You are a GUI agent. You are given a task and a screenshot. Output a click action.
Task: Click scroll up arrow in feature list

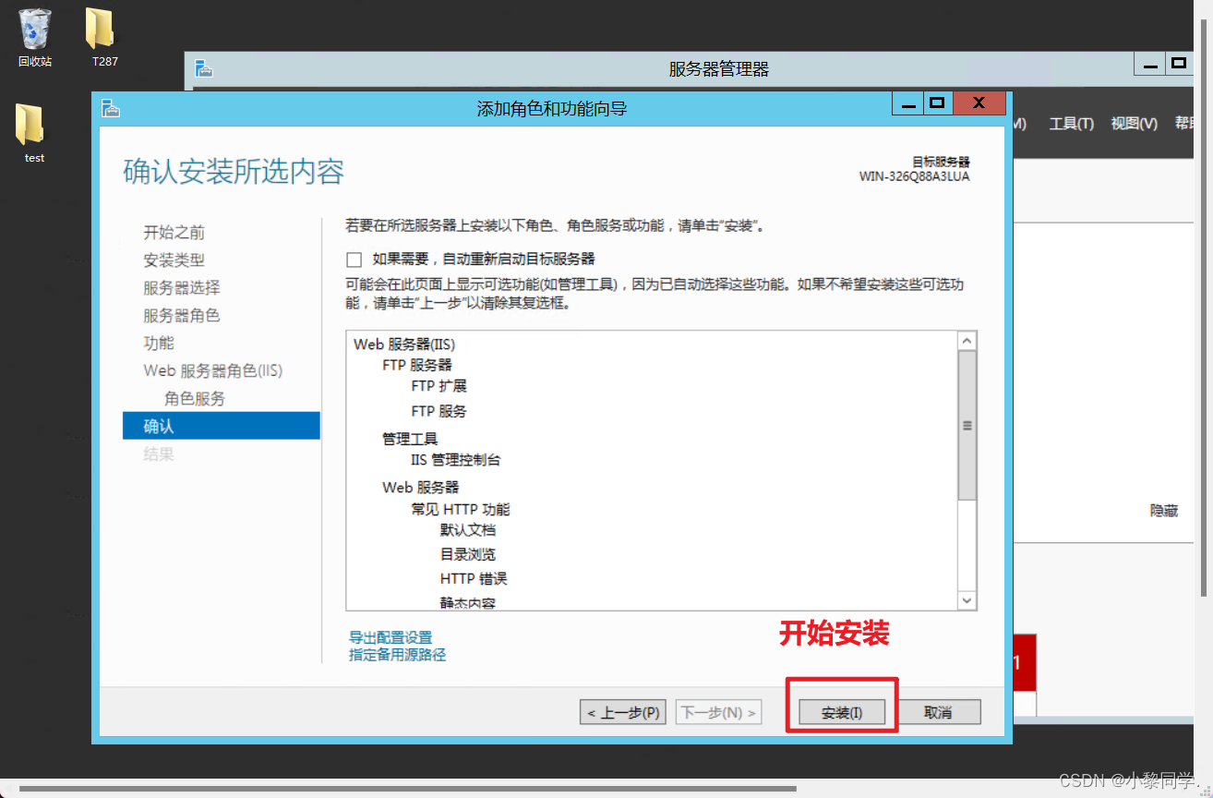click(967, 341)
